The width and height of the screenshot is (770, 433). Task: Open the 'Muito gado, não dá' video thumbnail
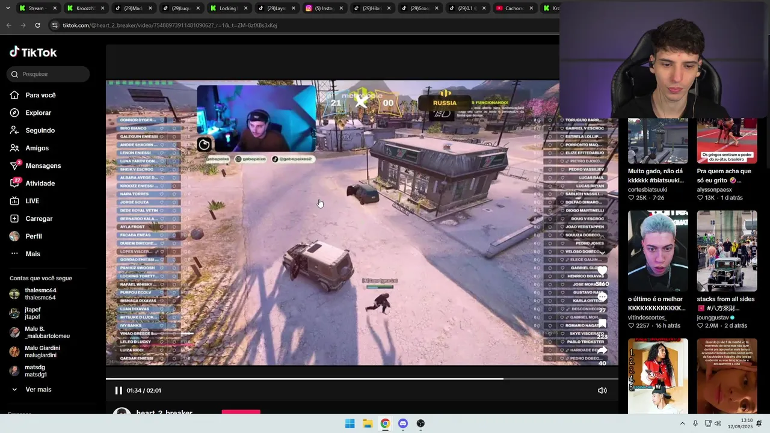pos(658,141)
